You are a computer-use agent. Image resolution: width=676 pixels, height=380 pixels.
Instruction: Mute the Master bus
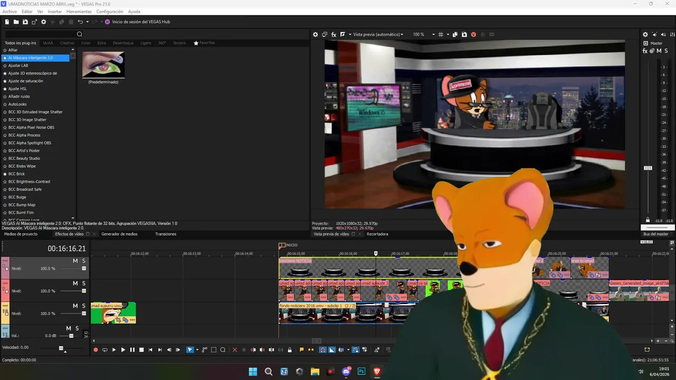(x=659, y=51)
